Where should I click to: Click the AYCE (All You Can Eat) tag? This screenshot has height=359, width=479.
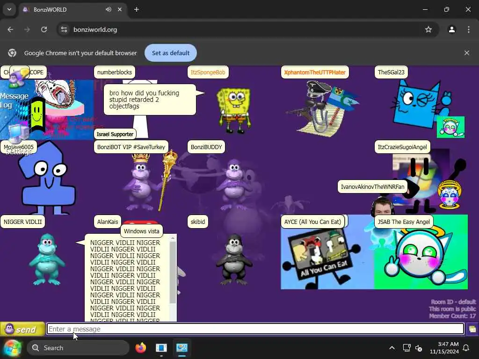coord(312,222)
